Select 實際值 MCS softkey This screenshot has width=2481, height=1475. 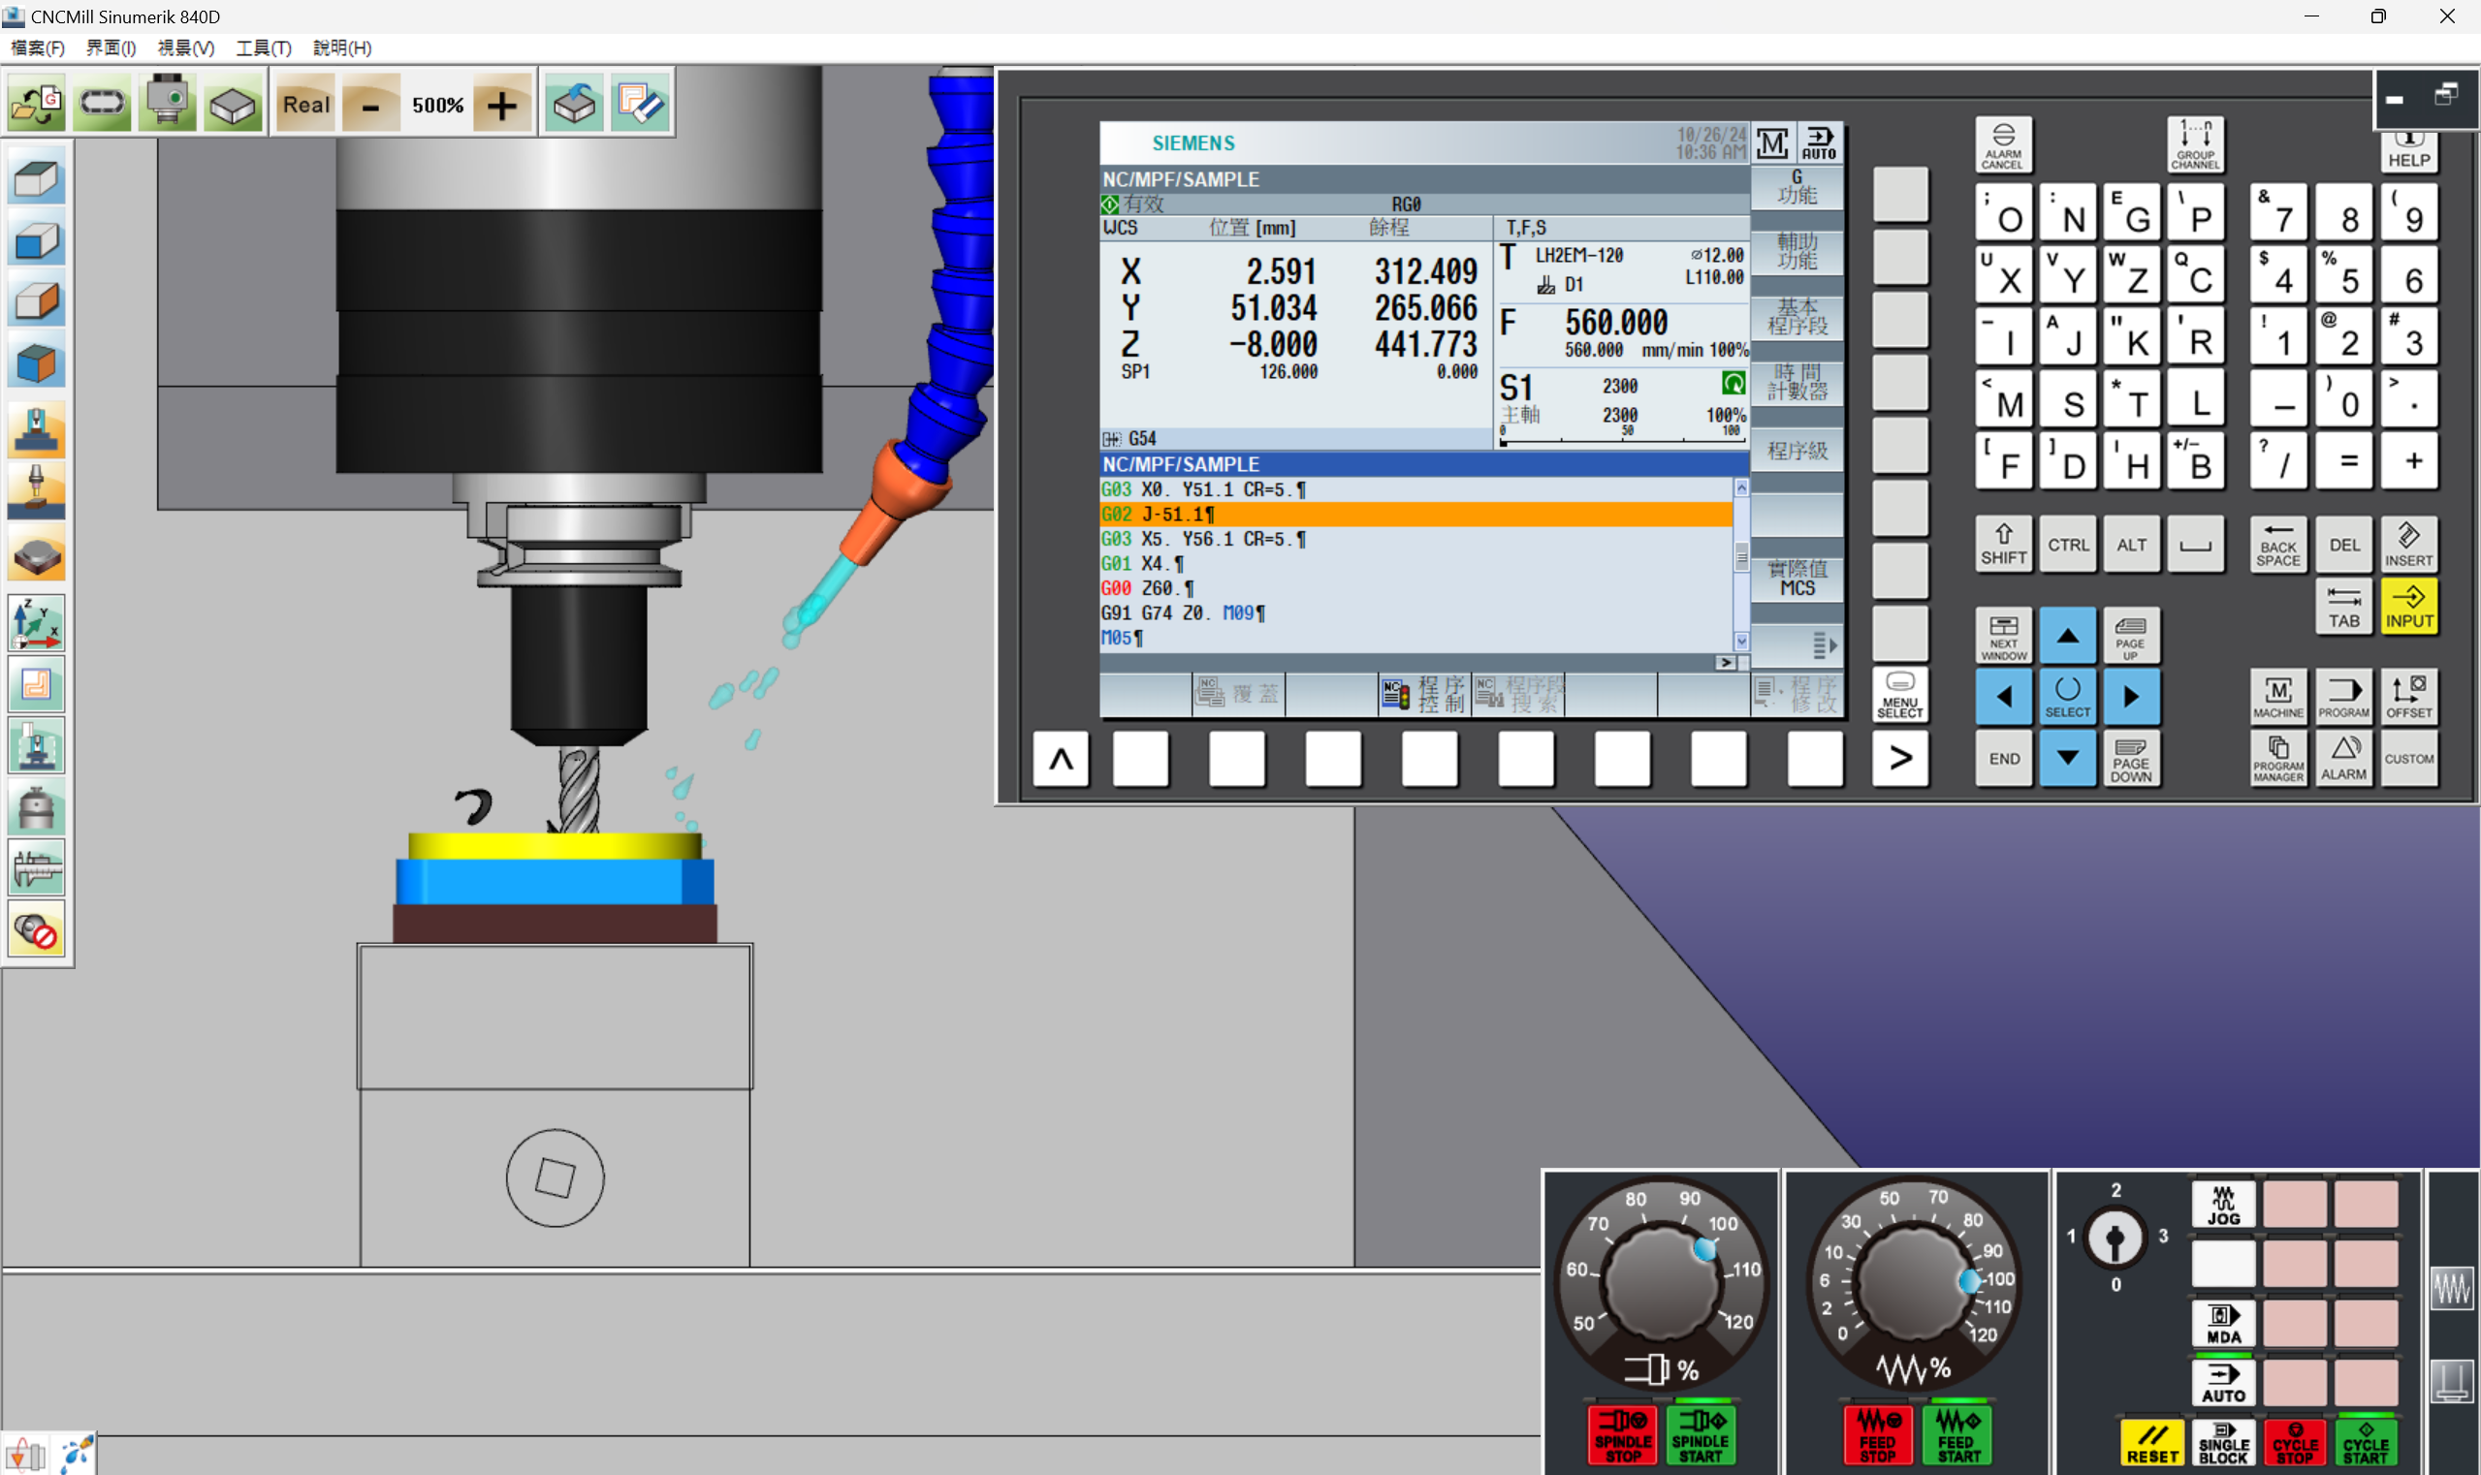[x=1797, y=578]
